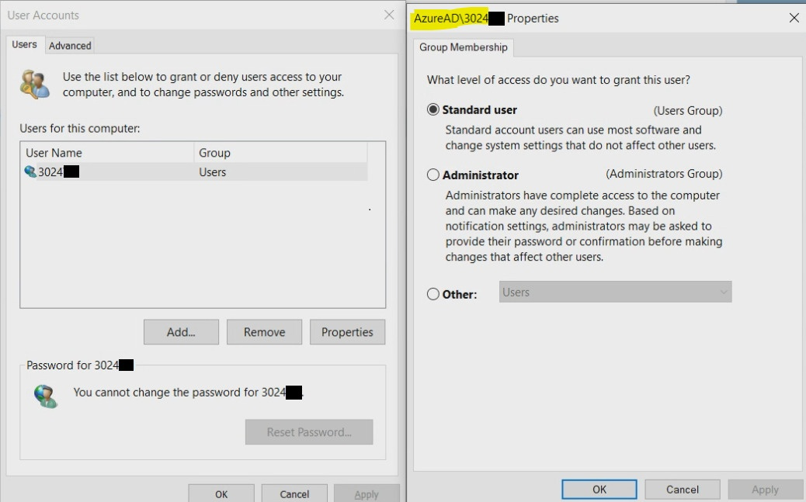Viewport: 806px width, 502px height.
Task: Switch to the Users tab
Action: point(24,45)
